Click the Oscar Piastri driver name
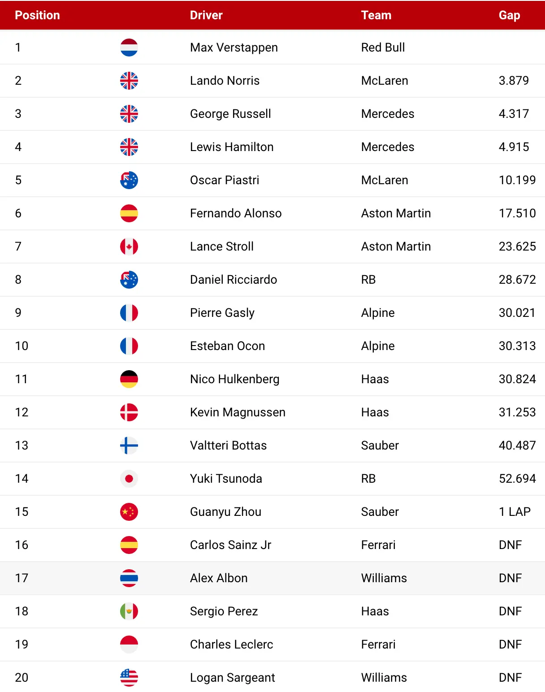The image size is (545, 692). point(225,180)
